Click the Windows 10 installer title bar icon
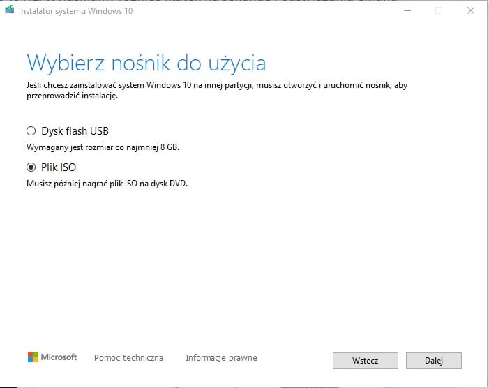The image size is (489, 388). [10, 10]
